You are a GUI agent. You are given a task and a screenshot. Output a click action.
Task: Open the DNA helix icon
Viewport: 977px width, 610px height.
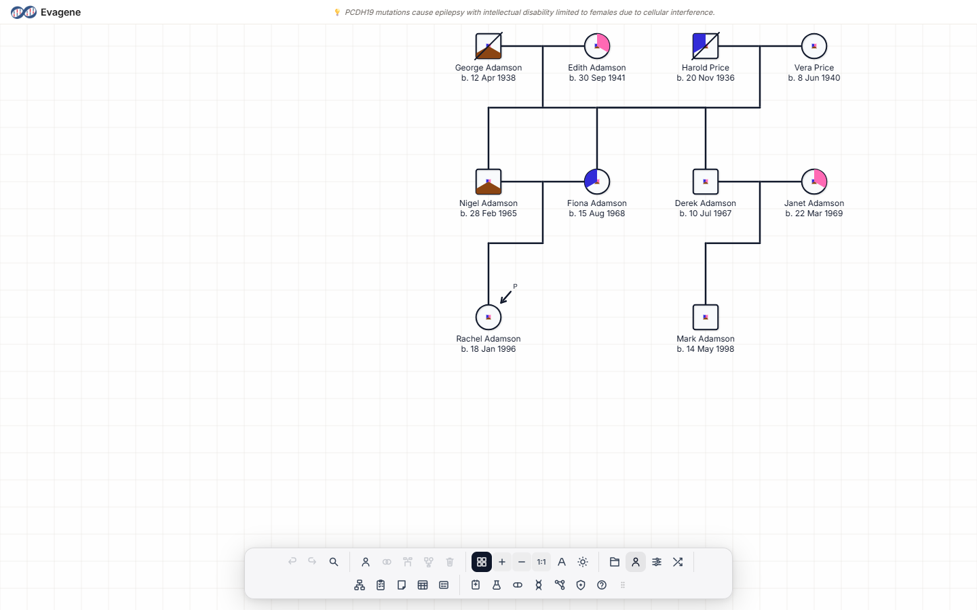pyautogui.click(x=539, y=585)
